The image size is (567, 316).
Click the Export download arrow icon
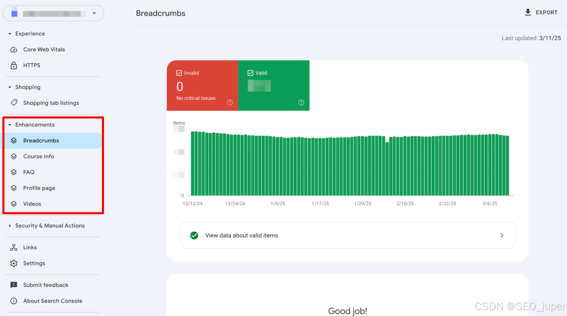coord(528,12)
